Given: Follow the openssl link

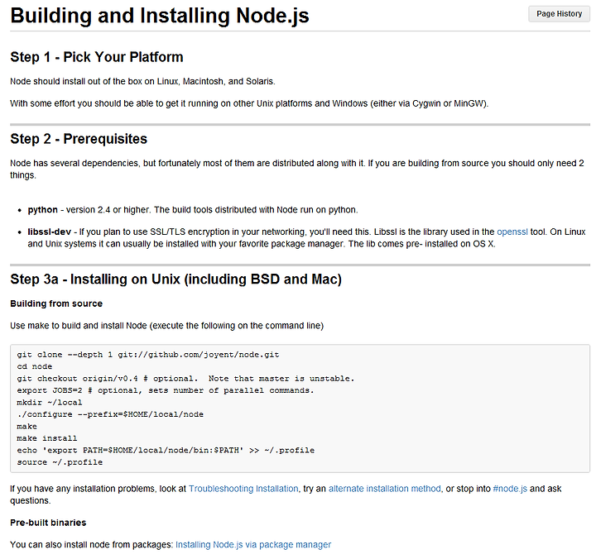Looking at the screenshot, I should tap(512, 232).
